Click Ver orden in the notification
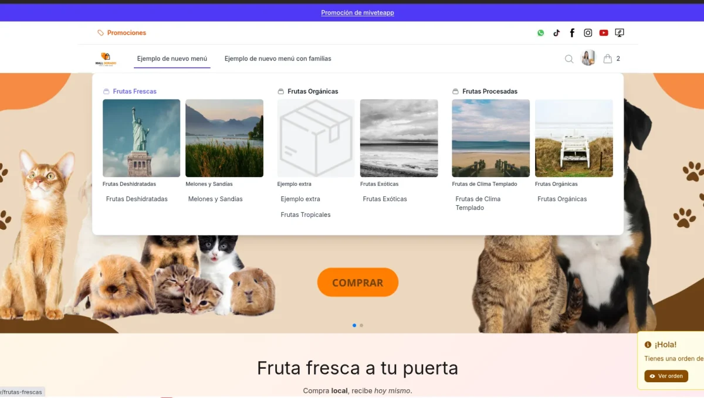 point(666,376)
